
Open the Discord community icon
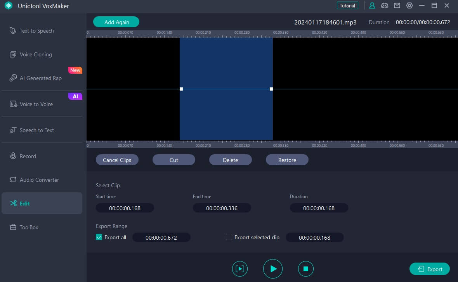tap(384, 5)
